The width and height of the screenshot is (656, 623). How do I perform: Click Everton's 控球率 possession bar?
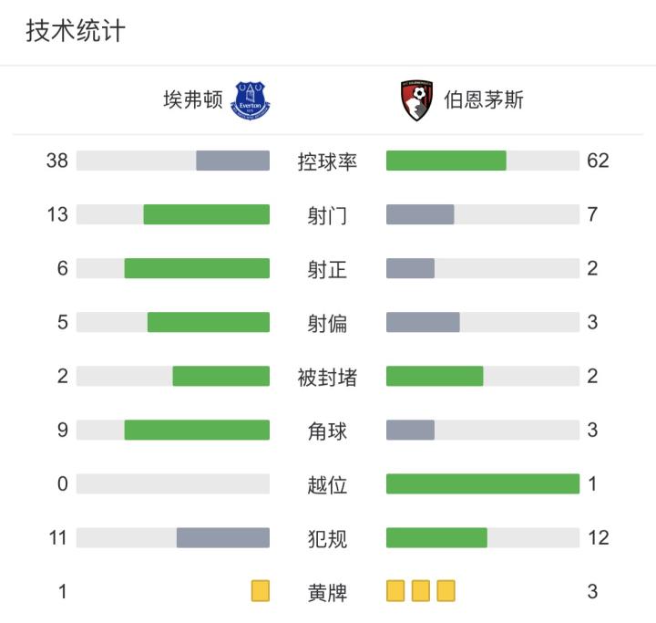232,161
